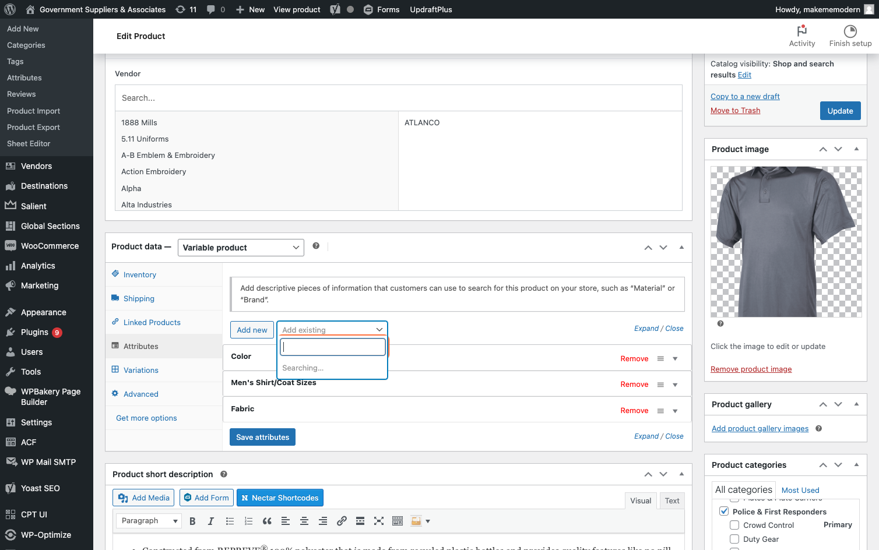Open the Variable product type dropdown
The width and height of the screenshot is (879, 550).
[x=241, y=248]
